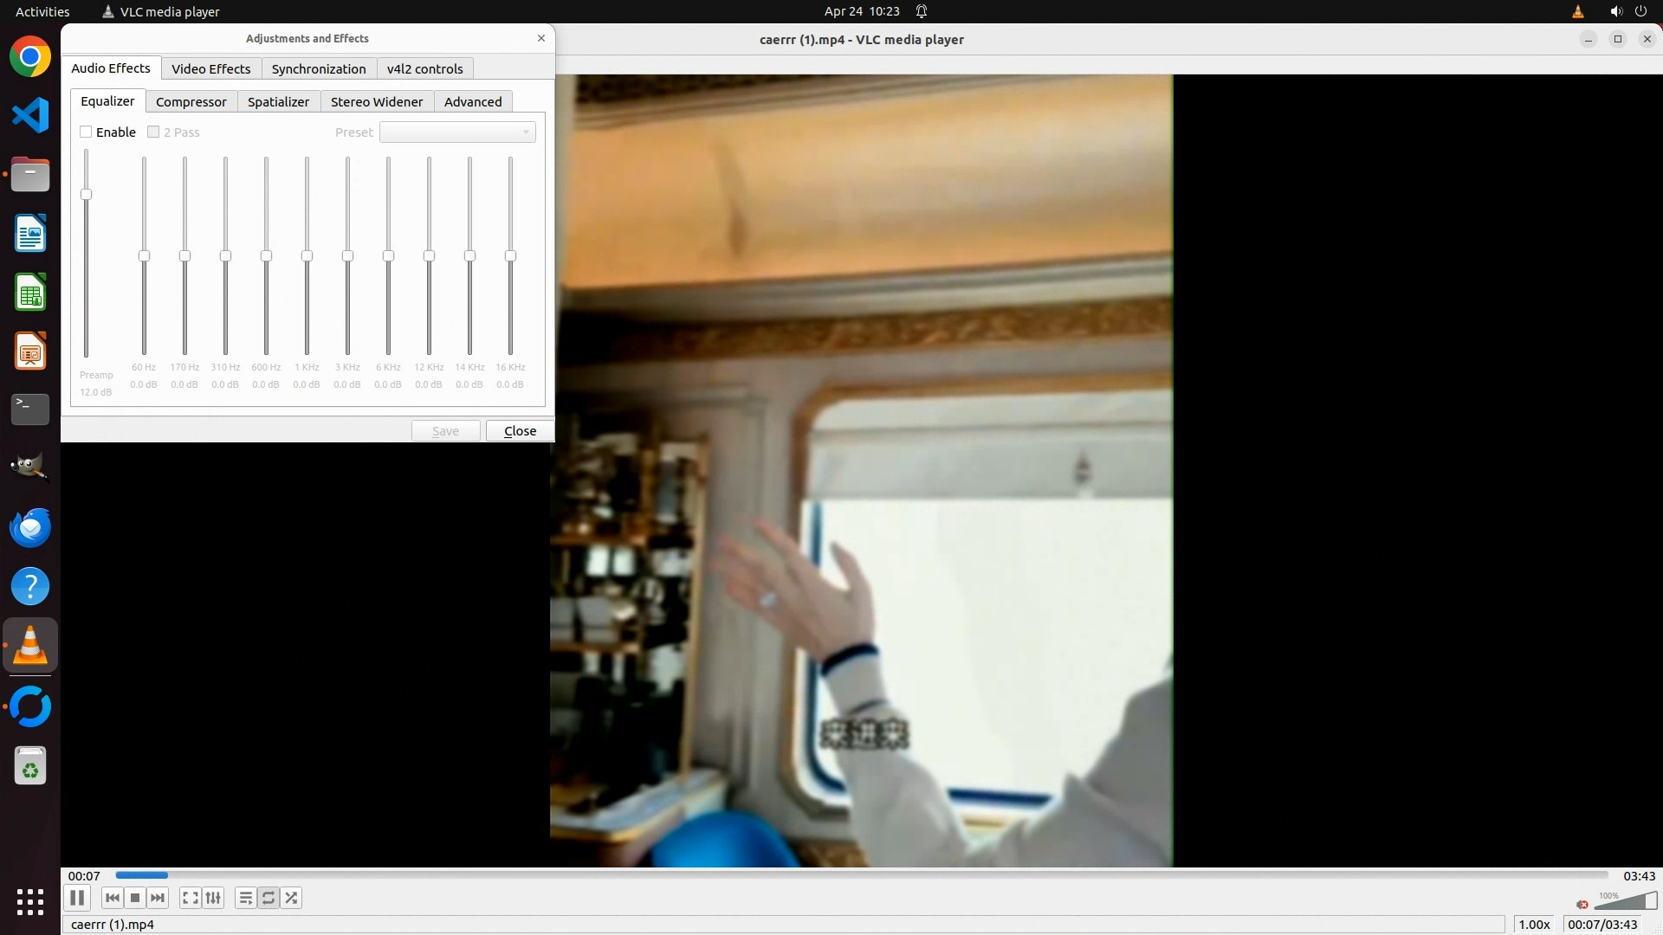Check the 2 Pass option
Screen dimensions: 1663x935
(x=153, y=132)
